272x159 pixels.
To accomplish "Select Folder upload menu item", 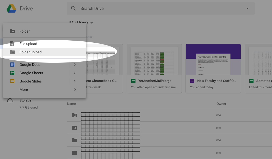I will [30, 52].
